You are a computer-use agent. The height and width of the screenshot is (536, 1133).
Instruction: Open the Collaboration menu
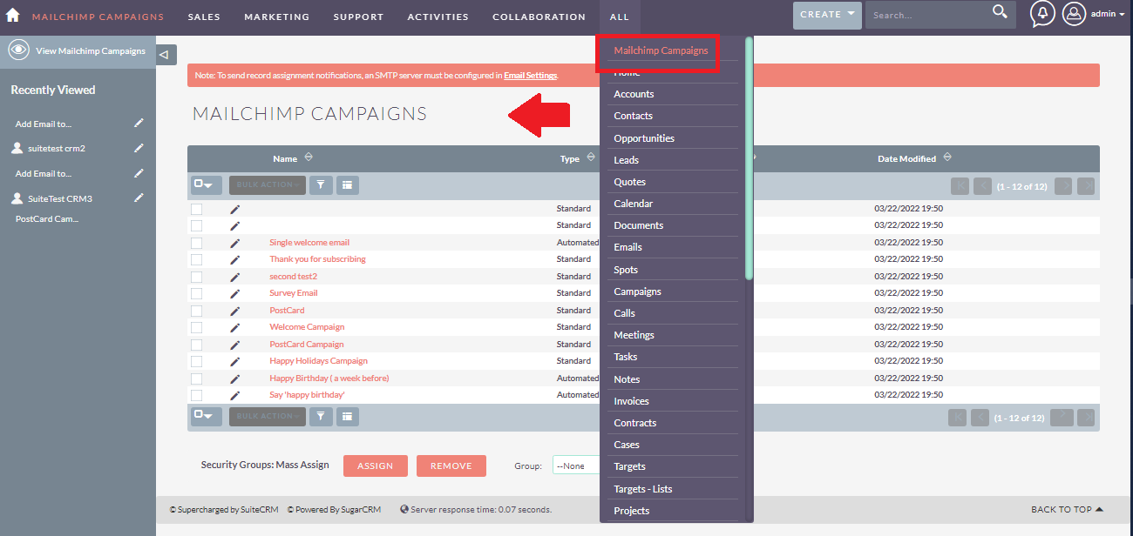539,17
